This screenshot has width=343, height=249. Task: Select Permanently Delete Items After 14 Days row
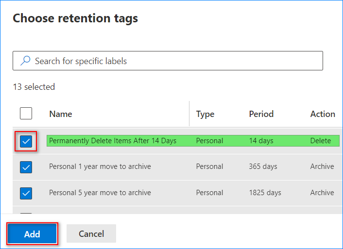coord(113,141)
